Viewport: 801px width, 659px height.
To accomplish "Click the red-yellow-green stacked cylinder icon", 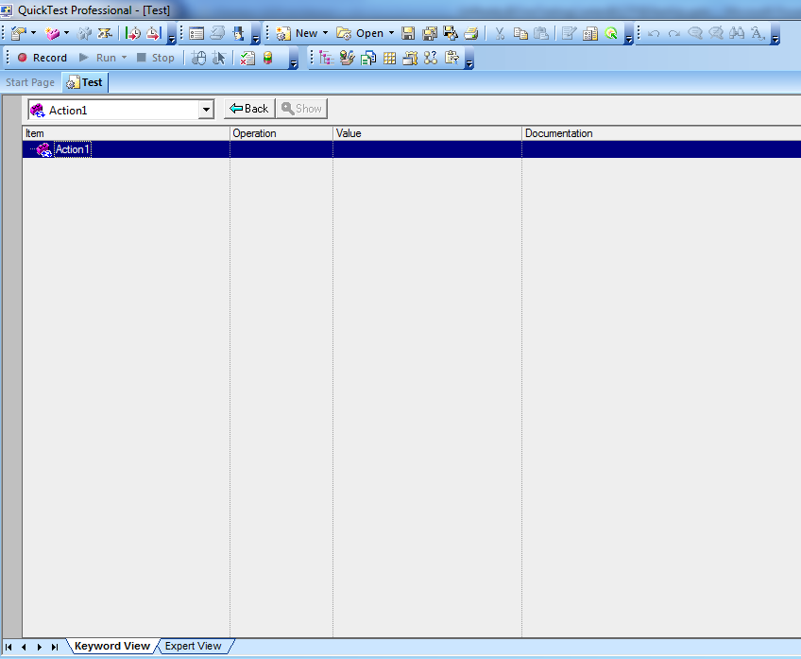I will [267, 59].
